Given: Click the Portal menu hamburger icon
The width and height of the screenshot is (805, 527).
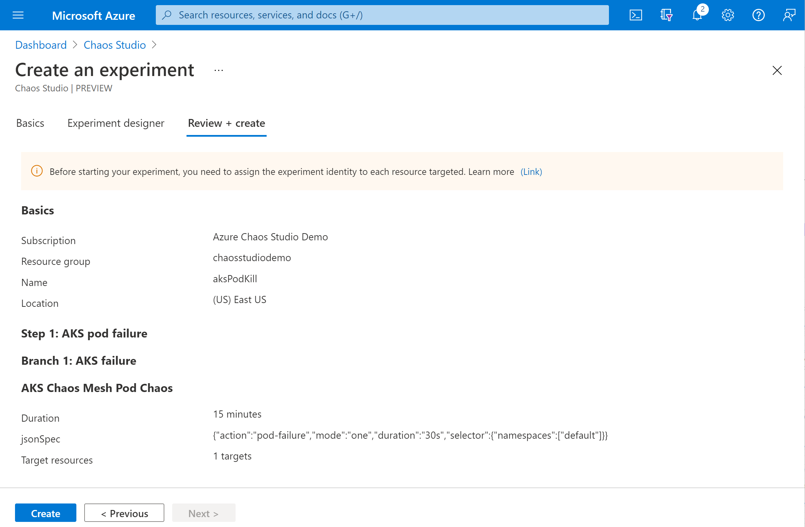Looking at the screenshot, I should point(18,15).
